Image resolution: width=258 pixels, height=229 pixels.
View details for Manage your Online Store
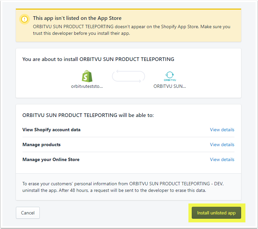pyautogui.click(x=222, y=159)
